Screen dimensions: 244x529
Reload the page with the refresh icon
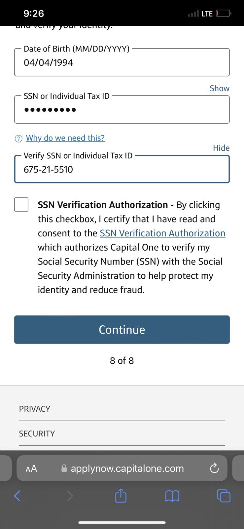pos(214,468)
